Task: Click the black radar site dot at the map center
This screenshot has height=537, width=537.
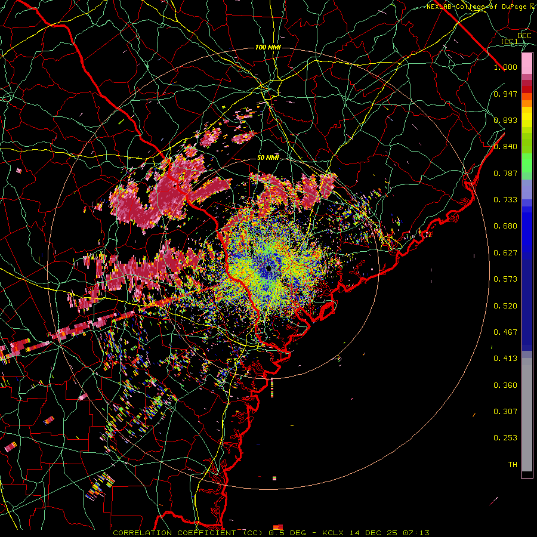Action: [268, 268]
